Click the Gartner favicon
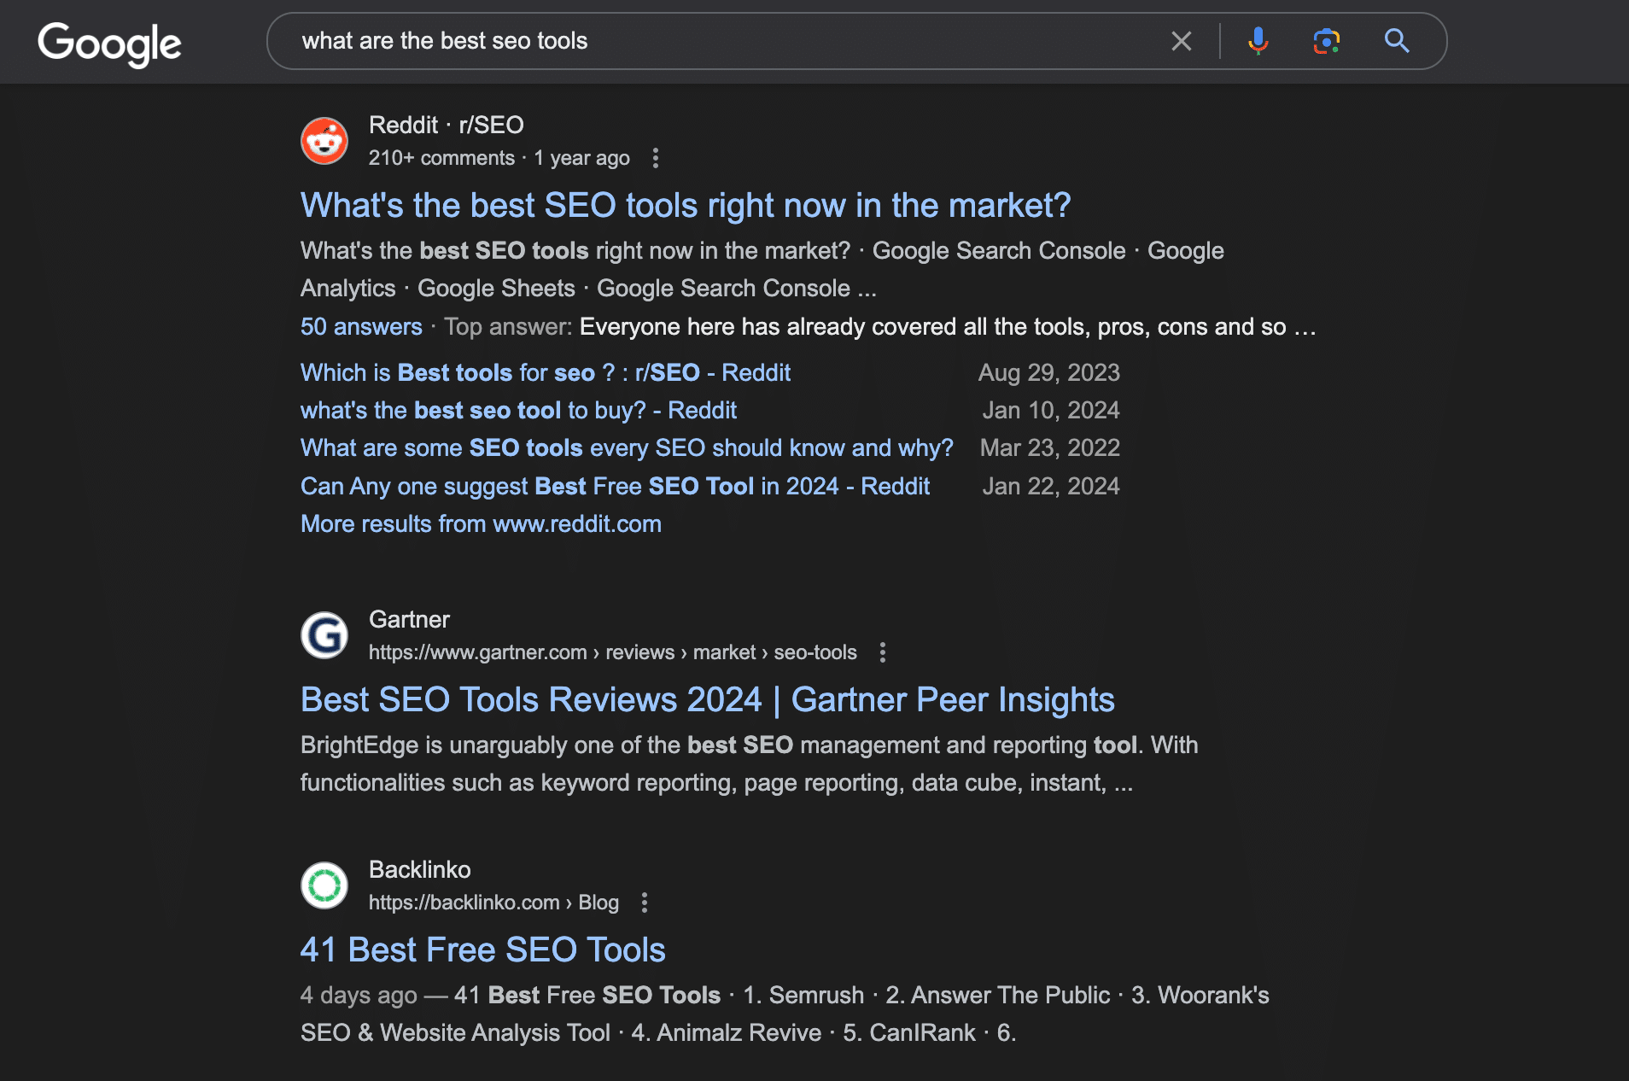Viewport: 1629px width, 1081px height. coord(324,635)
